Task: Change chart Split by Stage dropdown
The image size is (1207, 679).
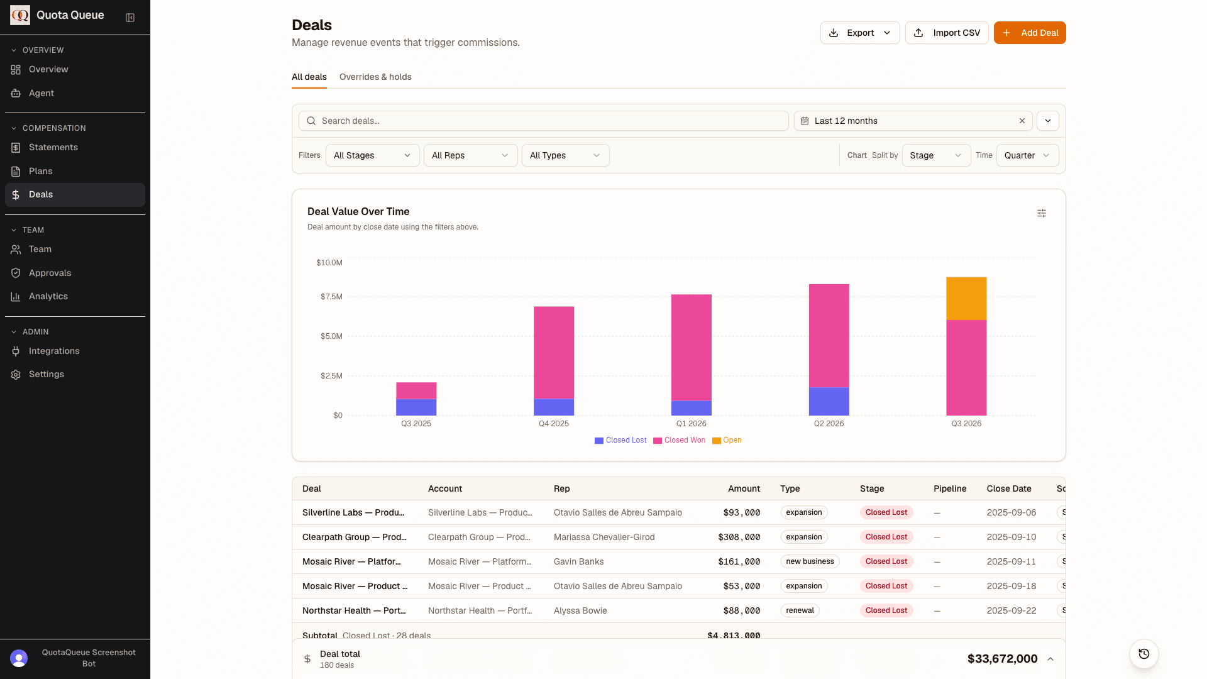Action: [936, 155]
